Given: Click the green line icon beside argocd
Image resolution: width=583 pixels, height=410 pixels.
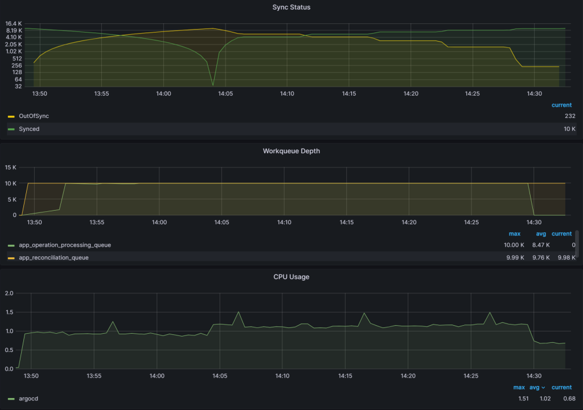Looking at the screenshot, I should 10,399.
